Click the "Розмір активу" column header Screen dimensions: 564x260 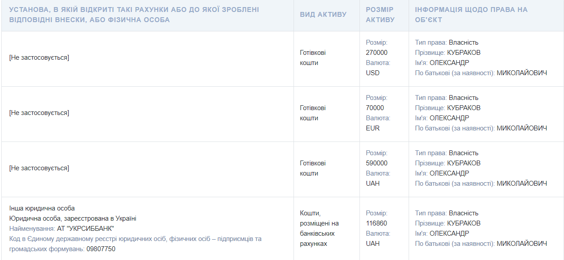coord(380,15)
